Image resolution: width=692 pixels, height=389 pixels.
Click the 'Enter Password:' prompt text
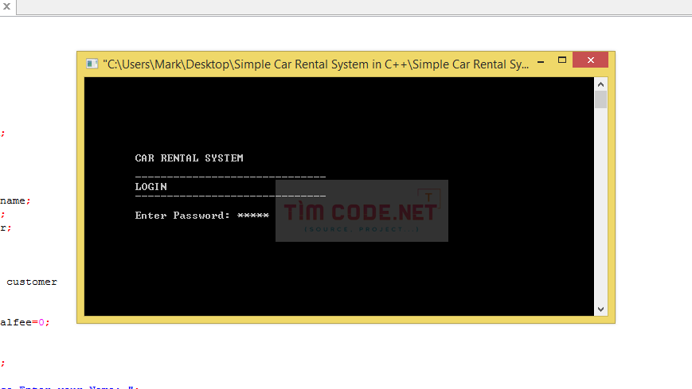182,216
